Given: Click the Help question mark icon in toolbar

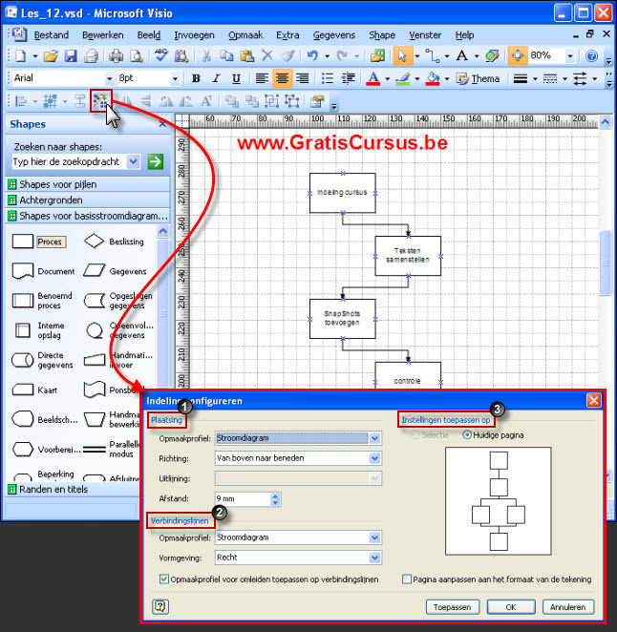Looking at the screenshot, I should point(591,56).
